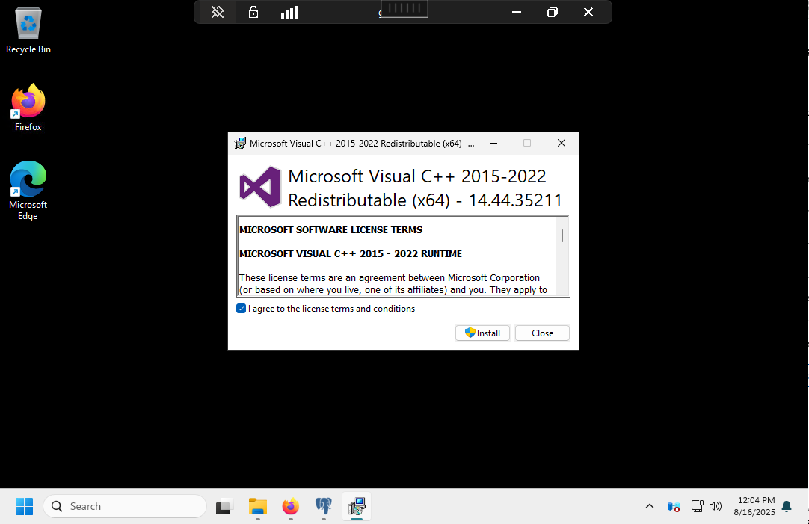Open File Explorer from the taskbar

(x=257, y=507)
